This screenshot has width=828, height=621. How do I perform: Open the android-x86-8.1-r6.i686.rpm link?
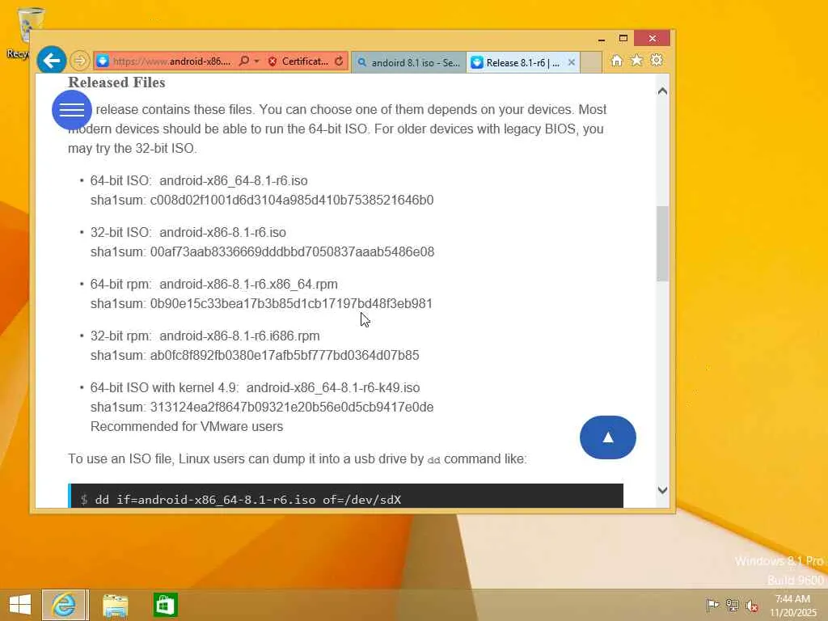(x=239, y=336)
